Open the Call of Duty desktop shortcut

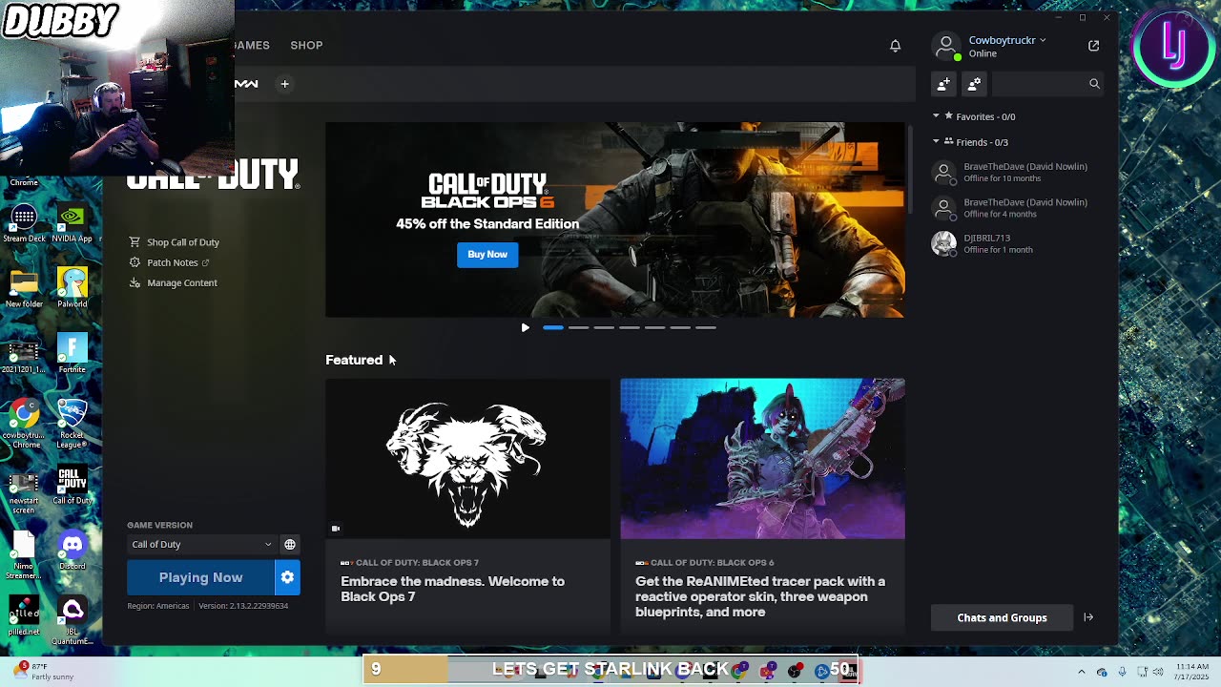coord(72,485)
